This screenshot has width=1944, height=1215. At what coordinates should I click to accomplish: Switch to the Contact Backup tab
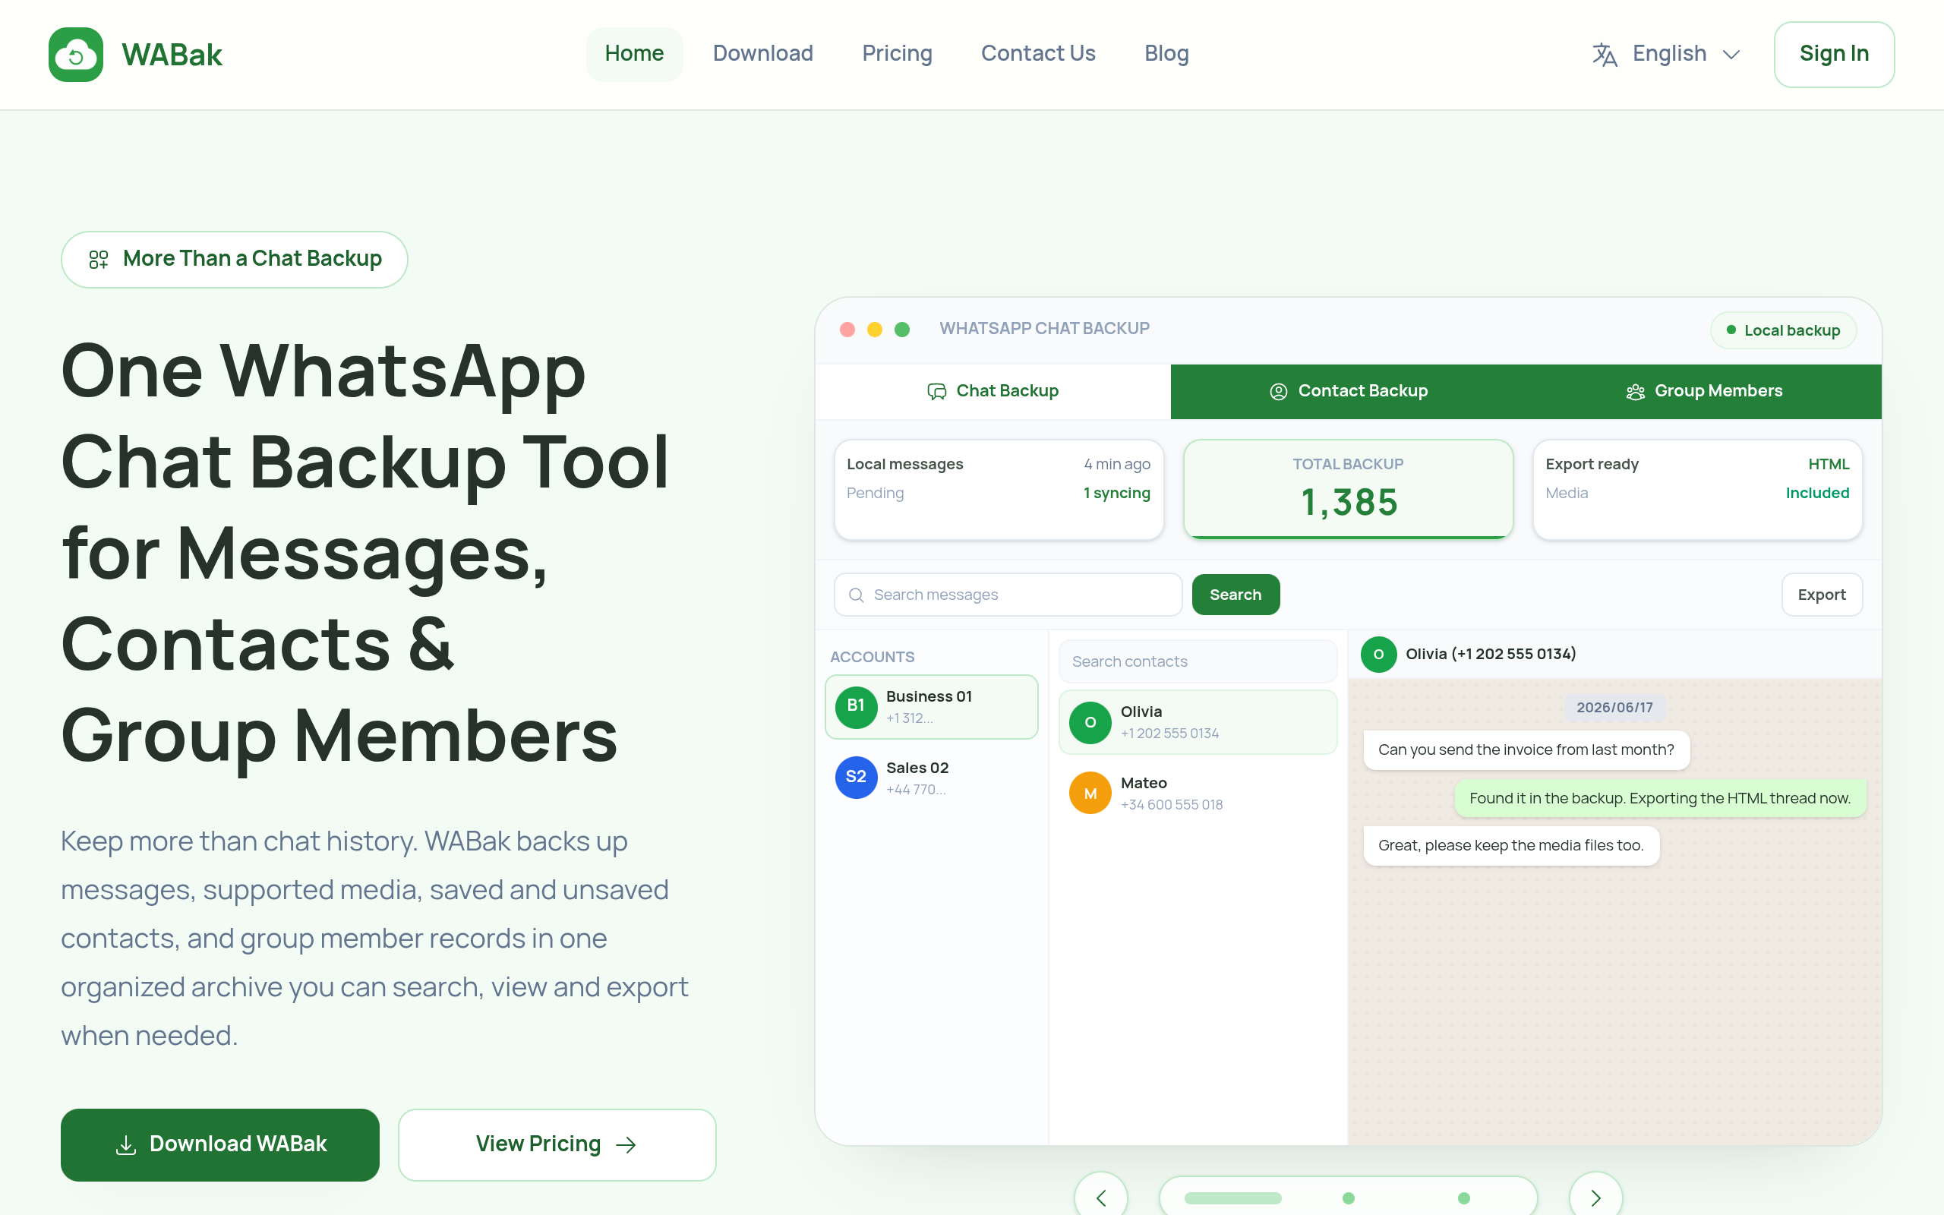click(x=1348, y=391)
